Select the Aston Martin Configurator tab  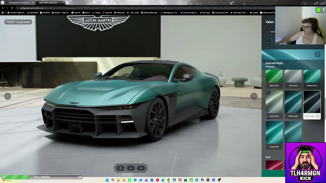click(48, 3)
